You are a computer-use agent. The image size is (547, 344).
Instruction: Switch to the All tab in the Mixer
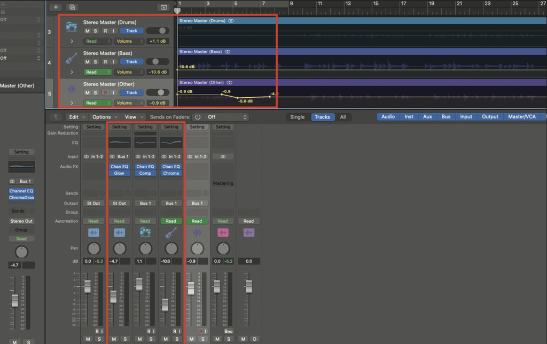343,116
